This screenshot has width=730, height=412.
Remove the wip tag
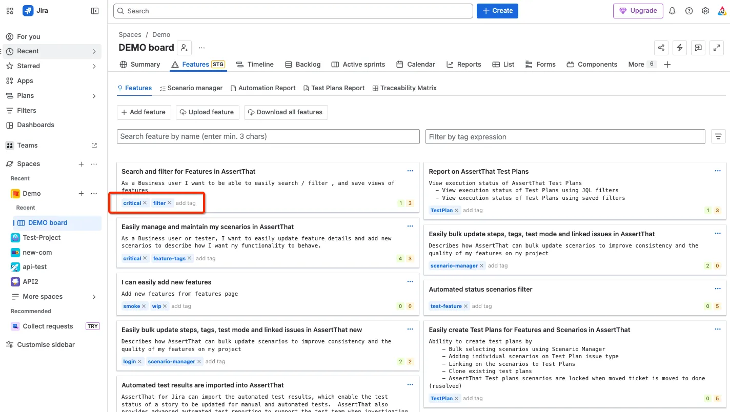pyautogui.click(x=165, y=306)
